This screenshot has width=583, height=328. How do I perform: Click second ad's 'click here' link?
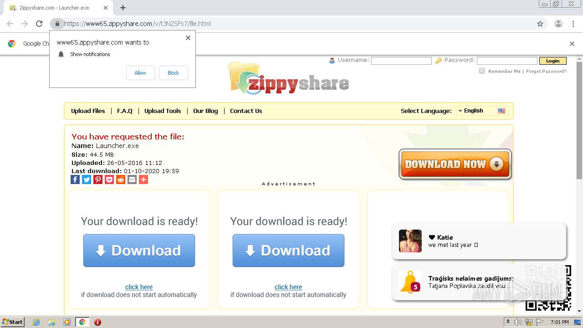288,287
